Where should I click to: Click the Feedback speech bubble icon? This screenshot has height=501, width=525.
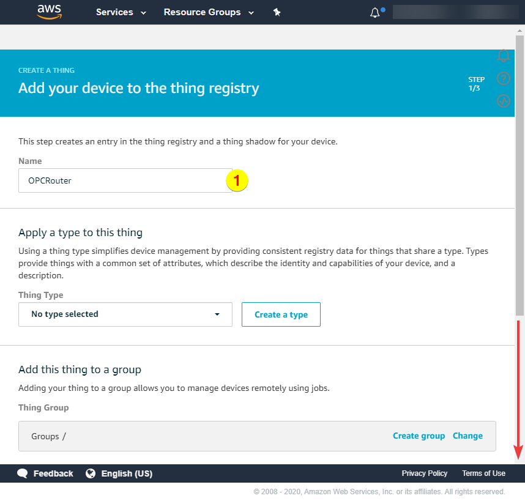(23, 473)
